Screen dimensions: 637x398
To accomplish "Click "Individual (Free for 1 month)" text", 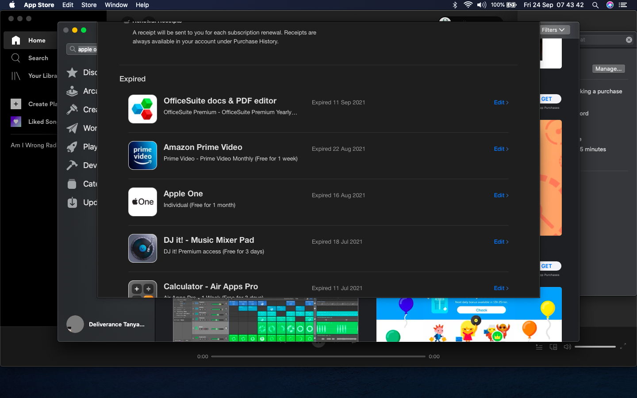I will (200, 205).
